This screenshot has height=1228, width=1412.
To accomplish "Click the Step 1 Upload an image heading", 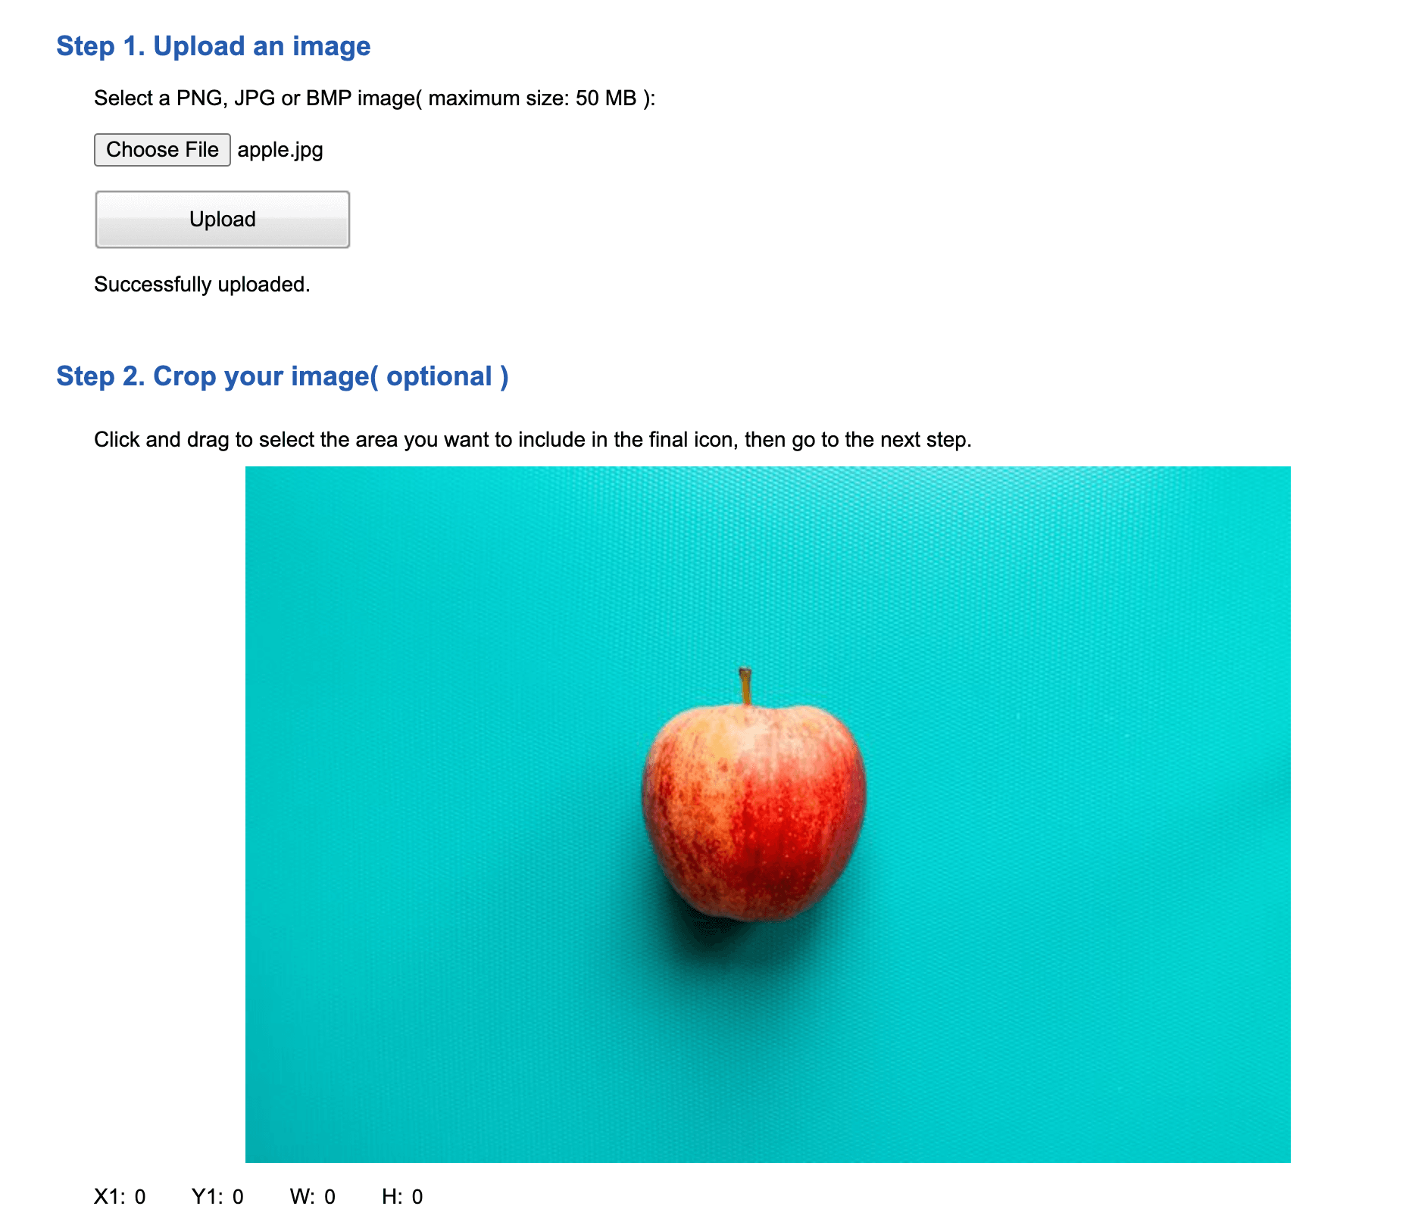I will tap(214, 46).
